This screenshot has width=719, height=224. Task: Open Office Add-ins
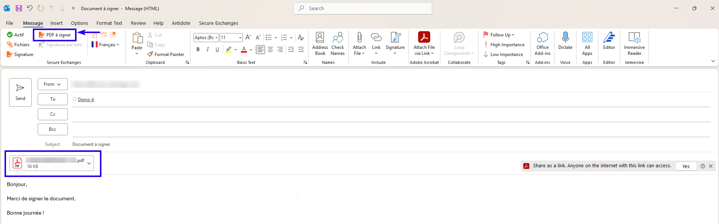tap(543, 44)
